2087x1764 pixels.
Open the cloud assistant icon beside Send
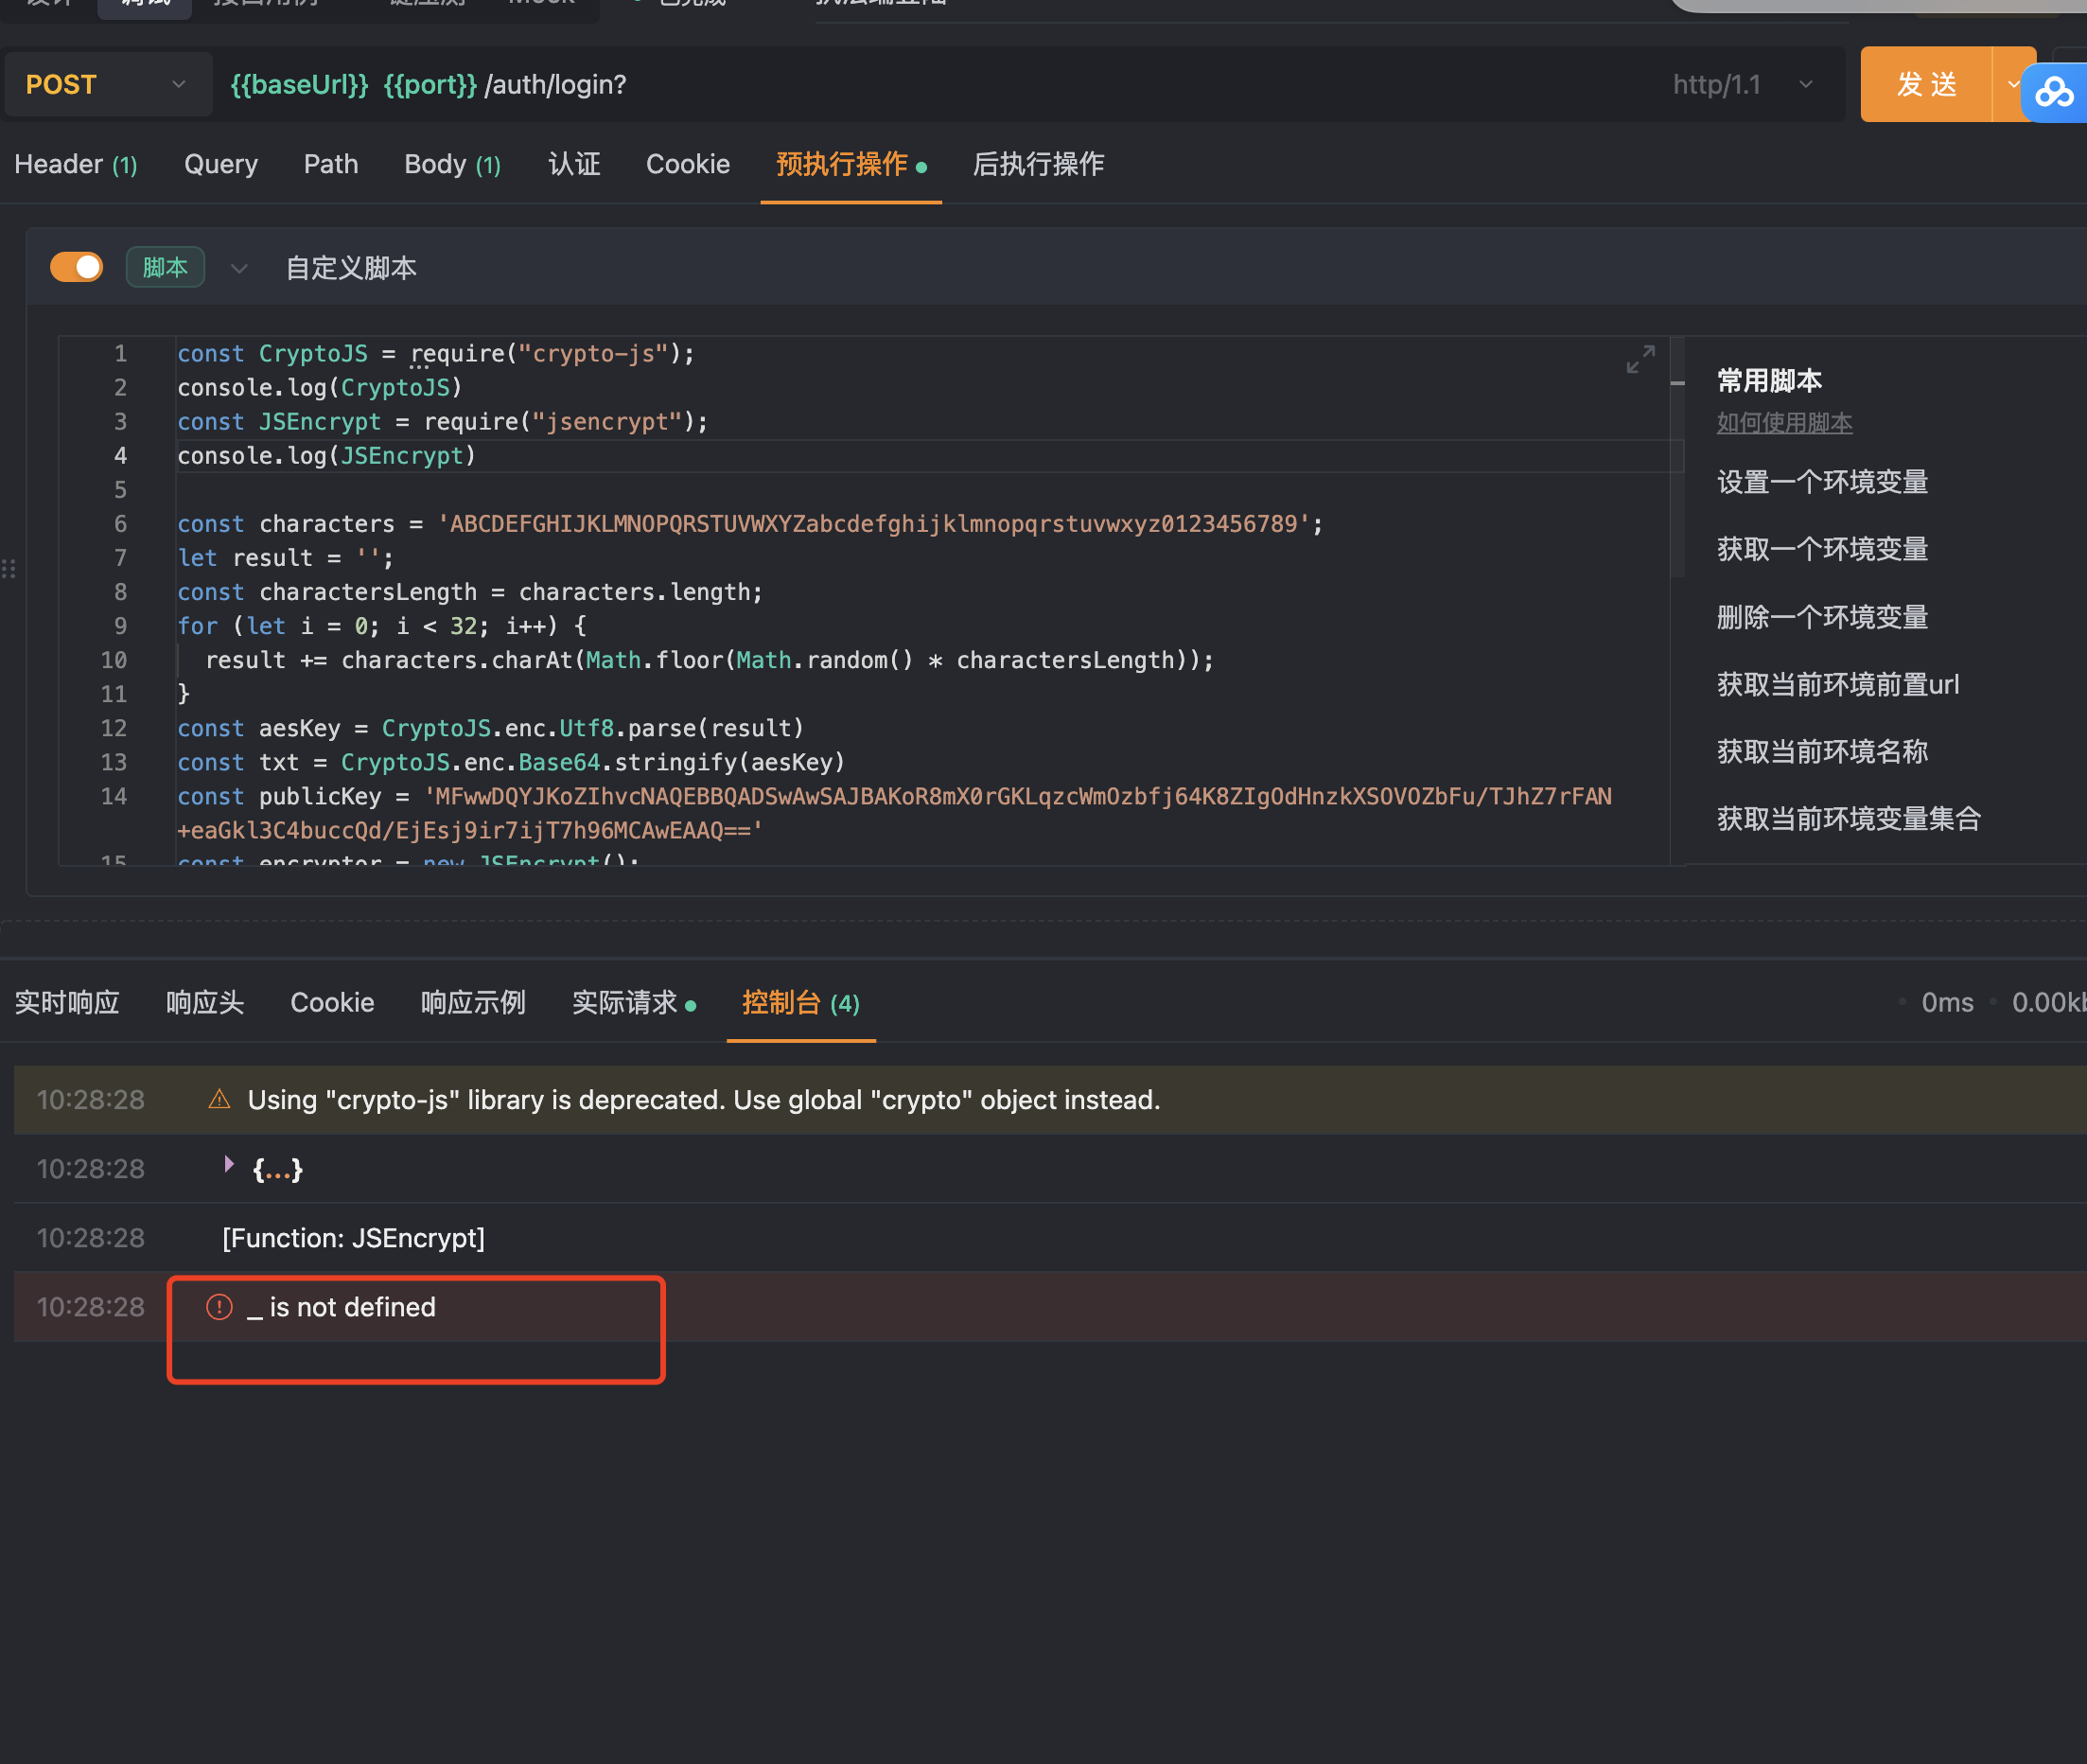click(x=2054, y=92)
